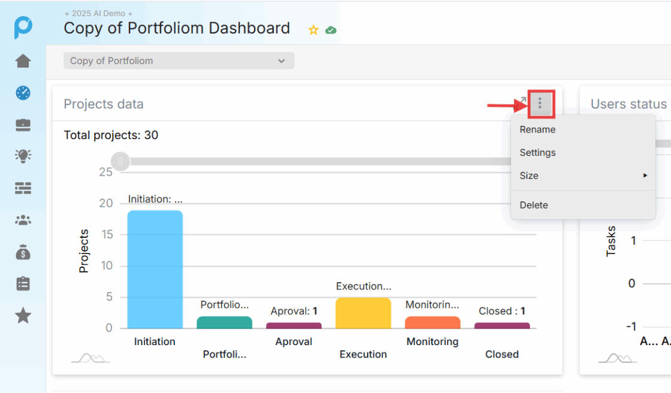Toggle the favorite star next to dashboard title
The image size is (671, 393).
(x=313, y=30)
